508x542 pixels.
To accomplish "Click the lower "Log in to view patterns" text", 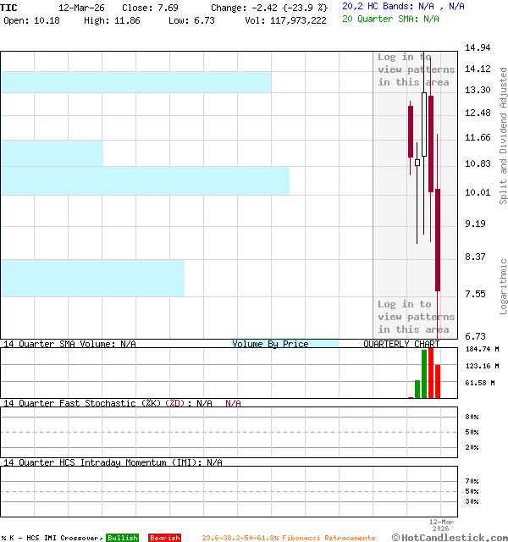I will (416, 317).
